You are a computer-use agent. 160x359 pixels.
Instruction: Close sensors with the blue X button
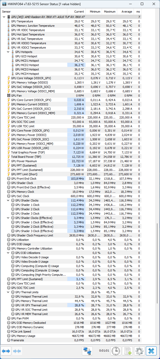pyautogui.click(x=151, y=351)
